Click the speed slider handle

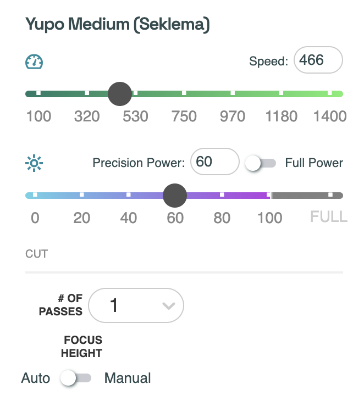click(120, 94)
